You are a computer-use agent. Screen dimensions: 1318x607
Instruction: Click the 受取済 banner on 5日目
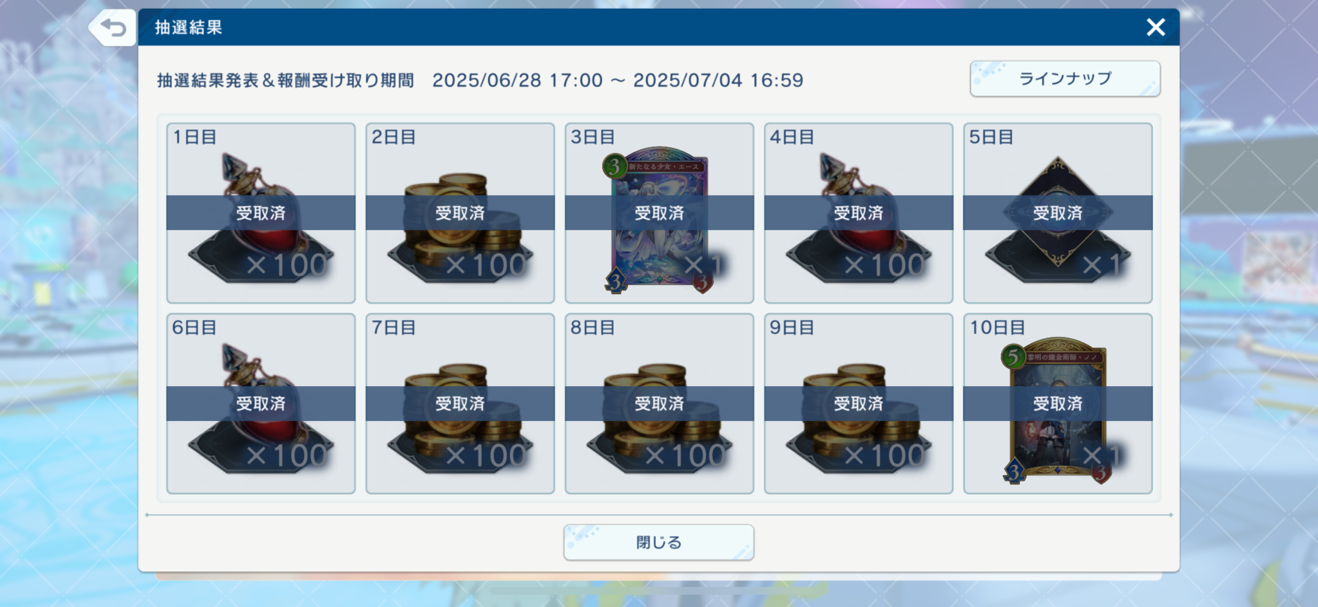coord(1058,213)
